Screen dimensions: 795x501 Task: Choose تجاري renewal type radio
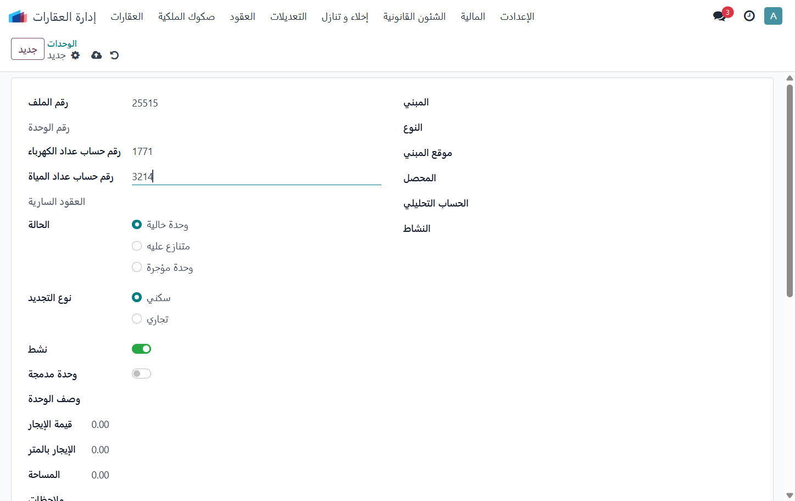(x=137, y=319)
